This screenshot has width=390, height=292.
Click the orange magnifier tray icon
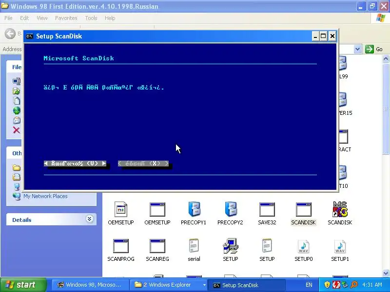point(354,285)
